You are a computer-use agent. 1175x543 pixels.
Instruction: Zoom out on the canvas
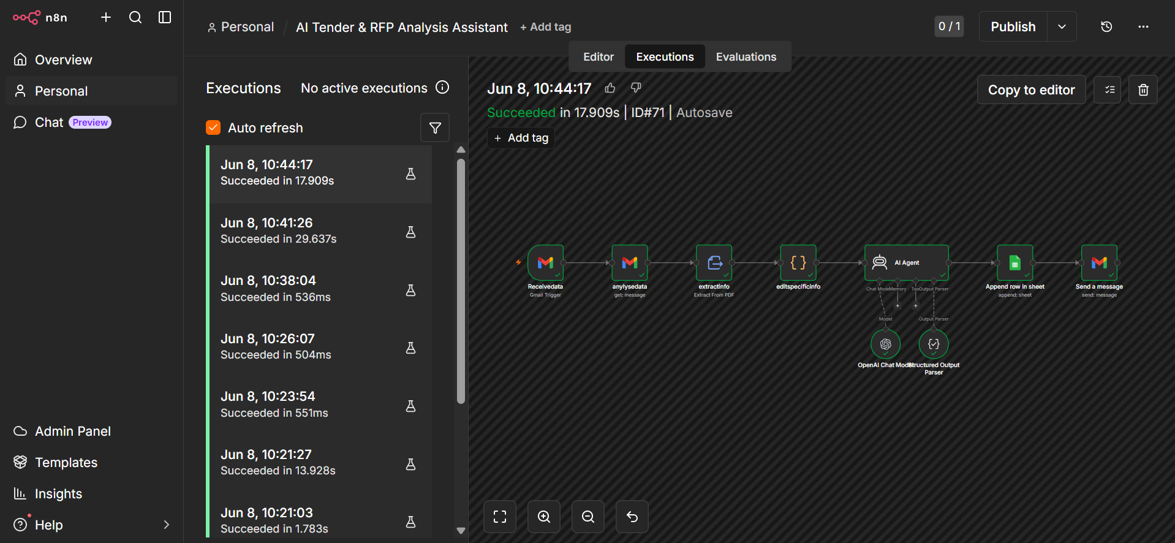[x=588, y=517]
